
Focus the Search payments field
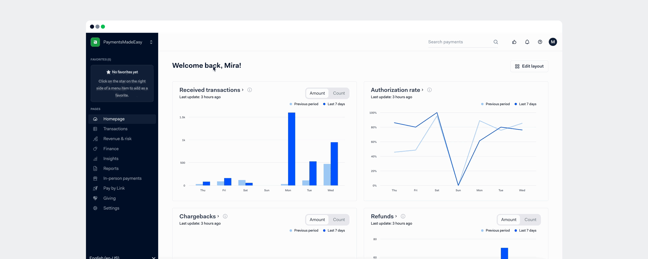coord(459,42)
